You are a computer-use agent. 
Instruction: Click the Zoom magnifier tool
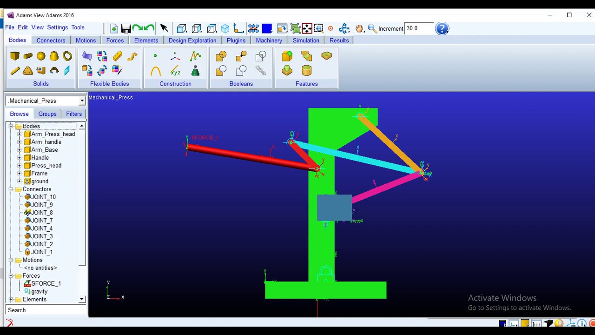372,28
